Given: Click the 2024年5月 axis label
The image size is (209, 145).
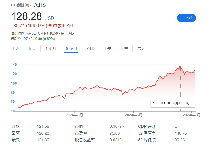Looking at the screenshot, I should pyautogui.click(x=133, y=115).
